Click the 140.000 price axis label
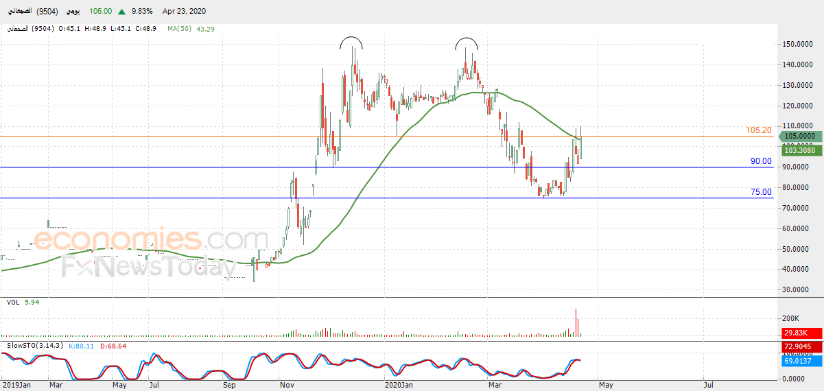 799,65
